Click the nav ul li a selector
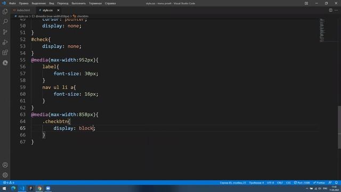The width and height of the screenshot is (341, 192). point(58,87)
